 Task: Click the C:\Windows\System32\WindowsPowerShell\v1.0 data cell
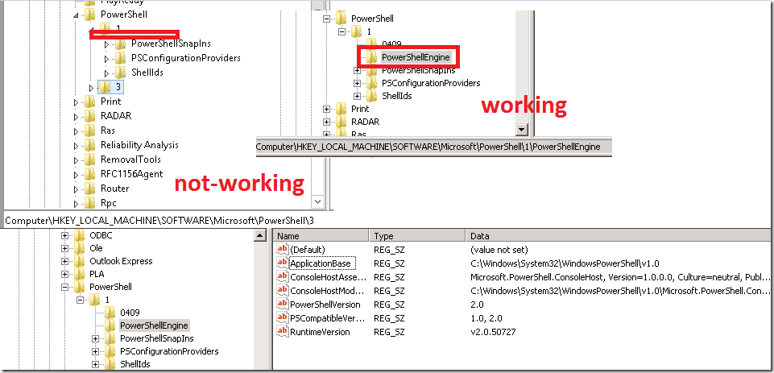pyautogui.click(x=565, y=263)
